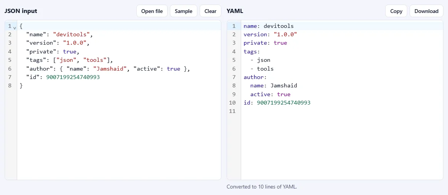
Task: Click YAML line "name: Jamshaid"
Action: [274, 85]
